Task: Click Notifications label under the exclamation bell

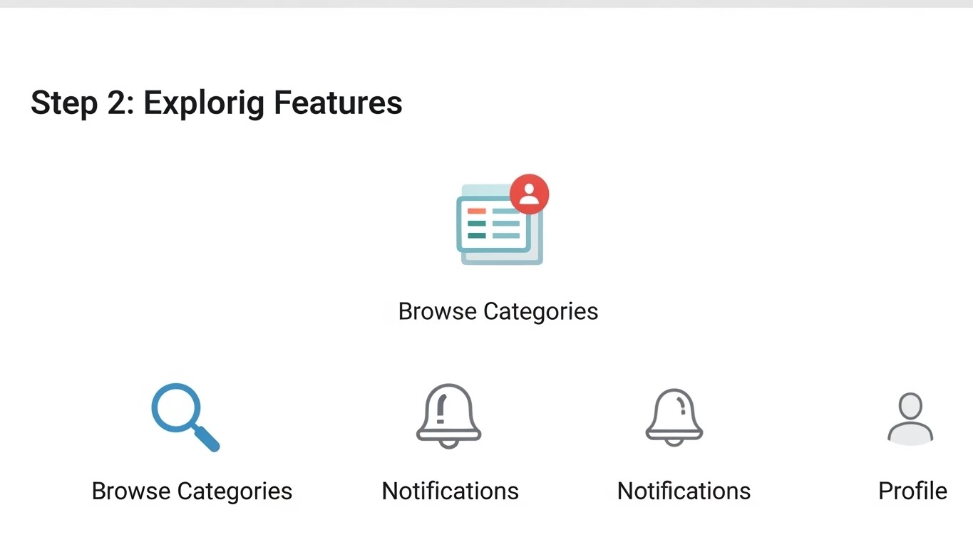Action: coord(450,491)
